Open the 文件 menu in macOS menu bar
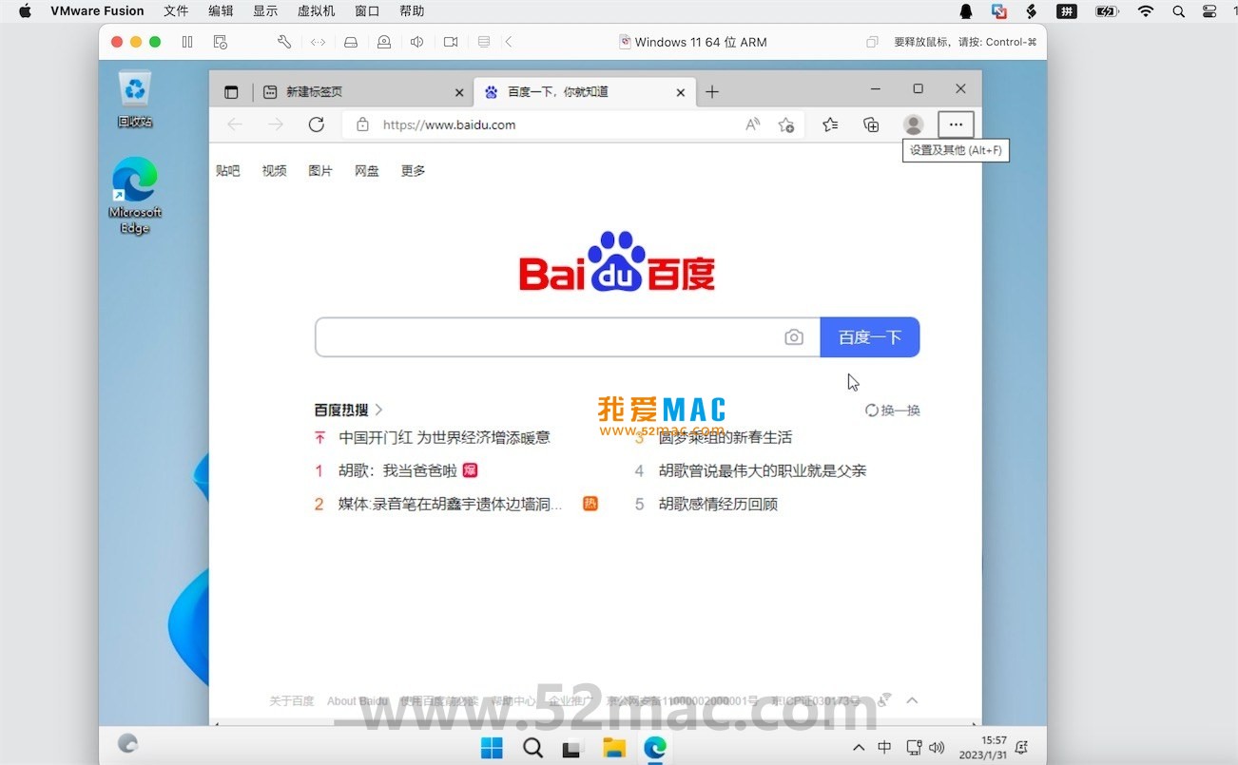Screen dimensions: 1238x765 tap(176, 11)
